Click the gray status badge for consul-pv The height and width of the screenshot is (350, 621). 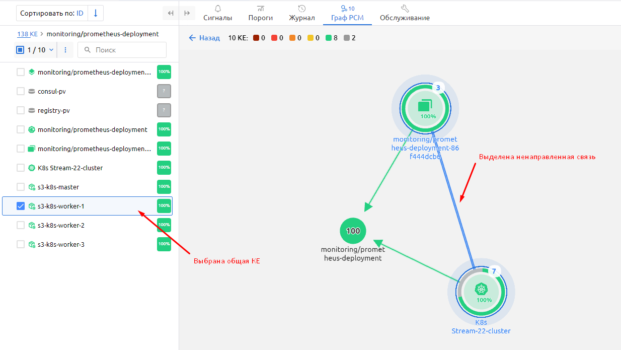(x=164, y=91)
